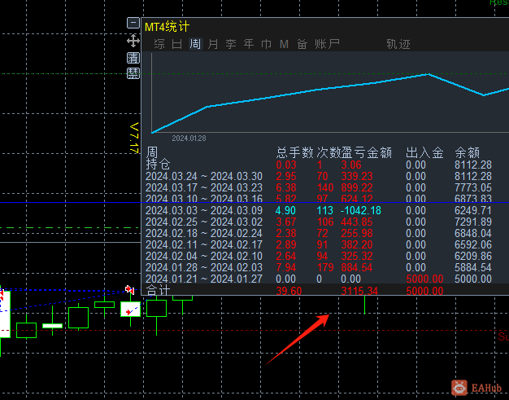Click the profit value 884.54
The width and height of the screenshot is (509, 400).
[x=357, y=267]
